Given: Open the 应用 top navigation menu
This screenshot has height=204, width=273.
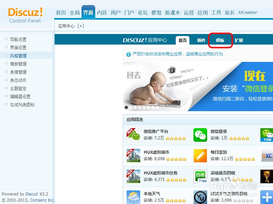Looking at the screenshot, I should [x=202, y=13].
